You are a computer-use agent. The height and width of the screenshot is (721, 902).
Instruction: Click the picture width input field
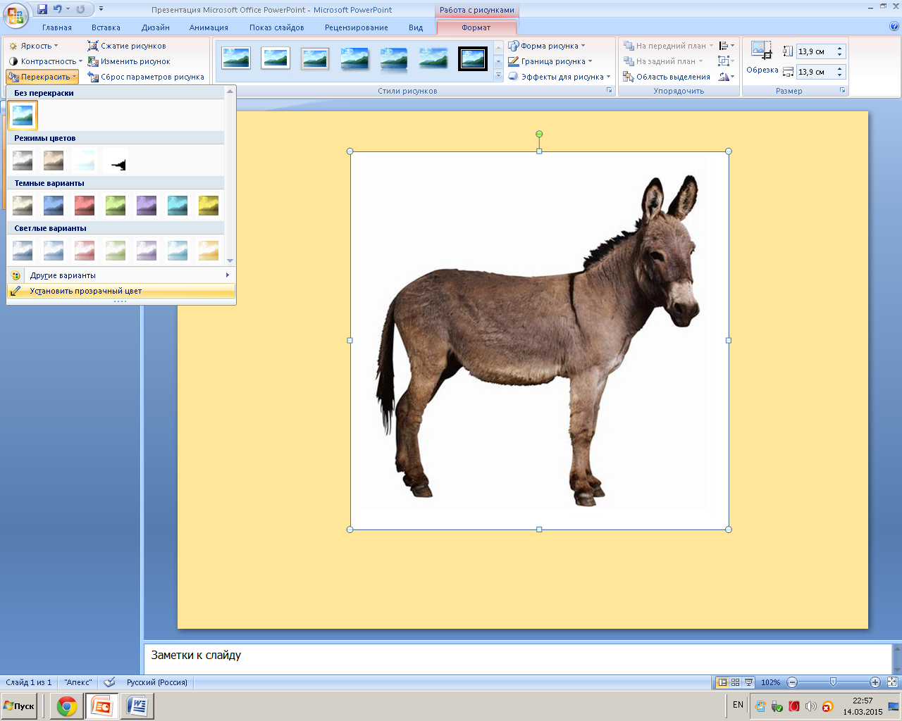point(815,72)
